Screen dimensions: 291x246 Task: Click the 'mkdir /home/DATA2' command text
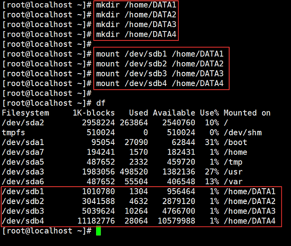(136, 15)
